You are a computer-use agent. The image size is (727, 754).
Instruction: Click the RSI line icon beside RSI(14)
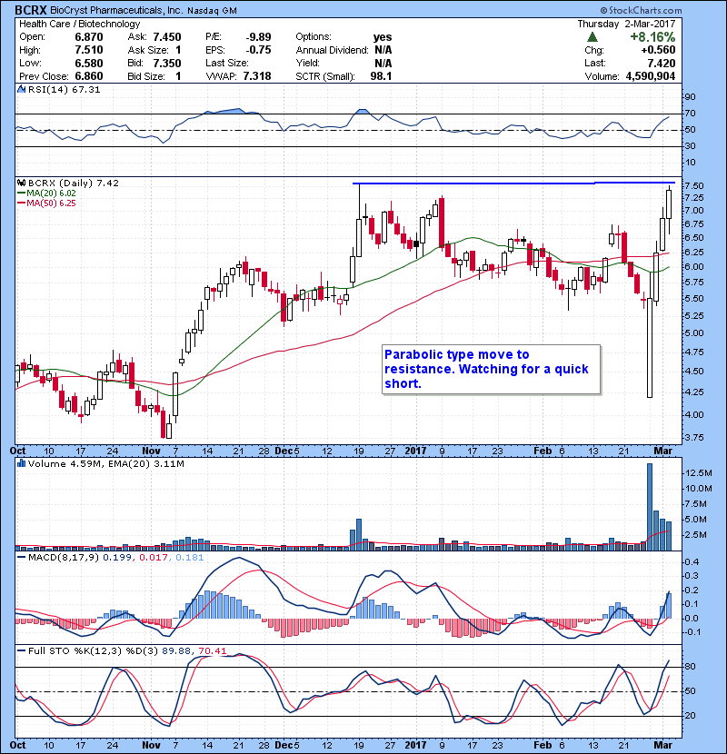(x=21, y=89)
